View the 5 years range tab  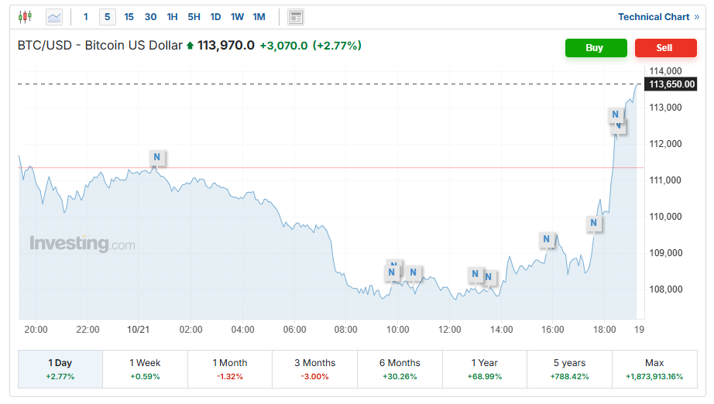569,369
